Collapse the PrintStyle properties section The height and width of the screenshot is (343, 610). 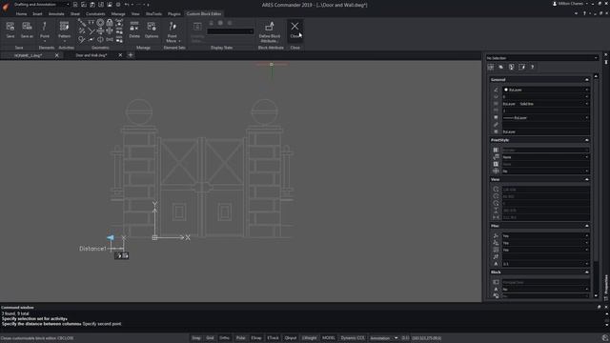(587, 140)
